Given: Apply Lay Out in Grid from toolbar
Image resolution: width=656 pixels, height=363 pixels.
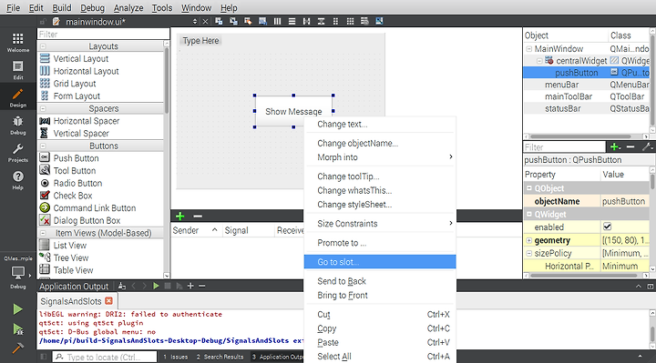Looking at the screenshot, I should pyautogui.click(x=350, y=21).
